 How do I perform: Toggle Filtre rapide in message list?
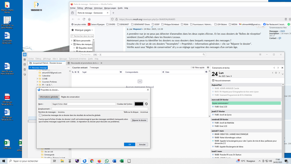(x=198, y=67)
